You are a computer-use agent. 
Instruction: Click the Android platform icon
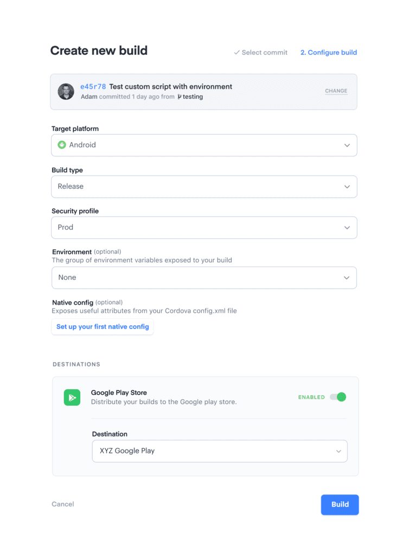(x=61, y=145)
